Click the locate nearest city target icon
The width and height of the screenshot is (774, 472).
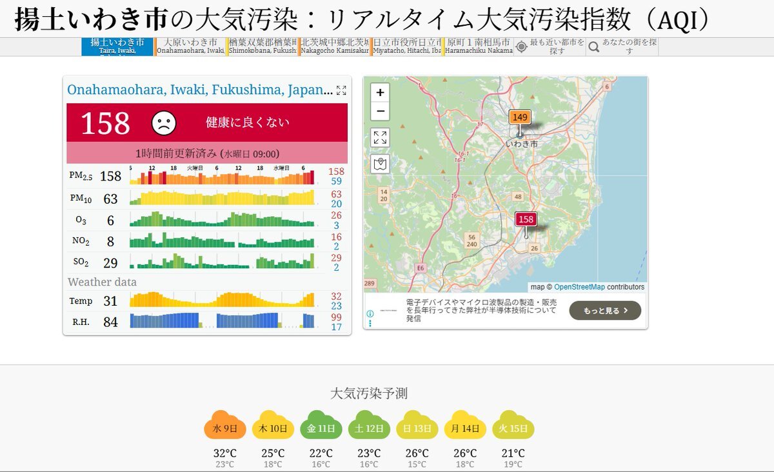click(521, 46)
